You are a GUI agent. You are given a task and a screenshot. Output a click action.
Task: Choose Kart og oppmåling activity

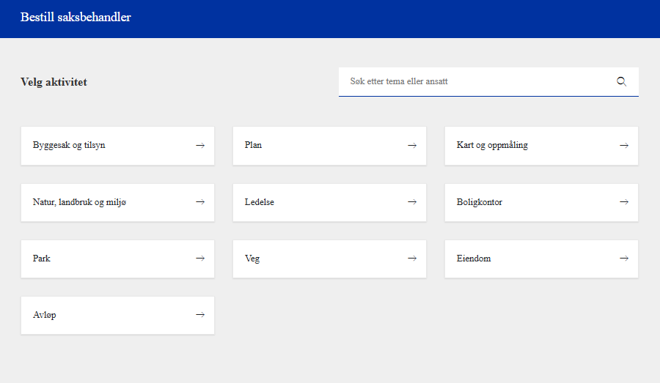point(492,145)
